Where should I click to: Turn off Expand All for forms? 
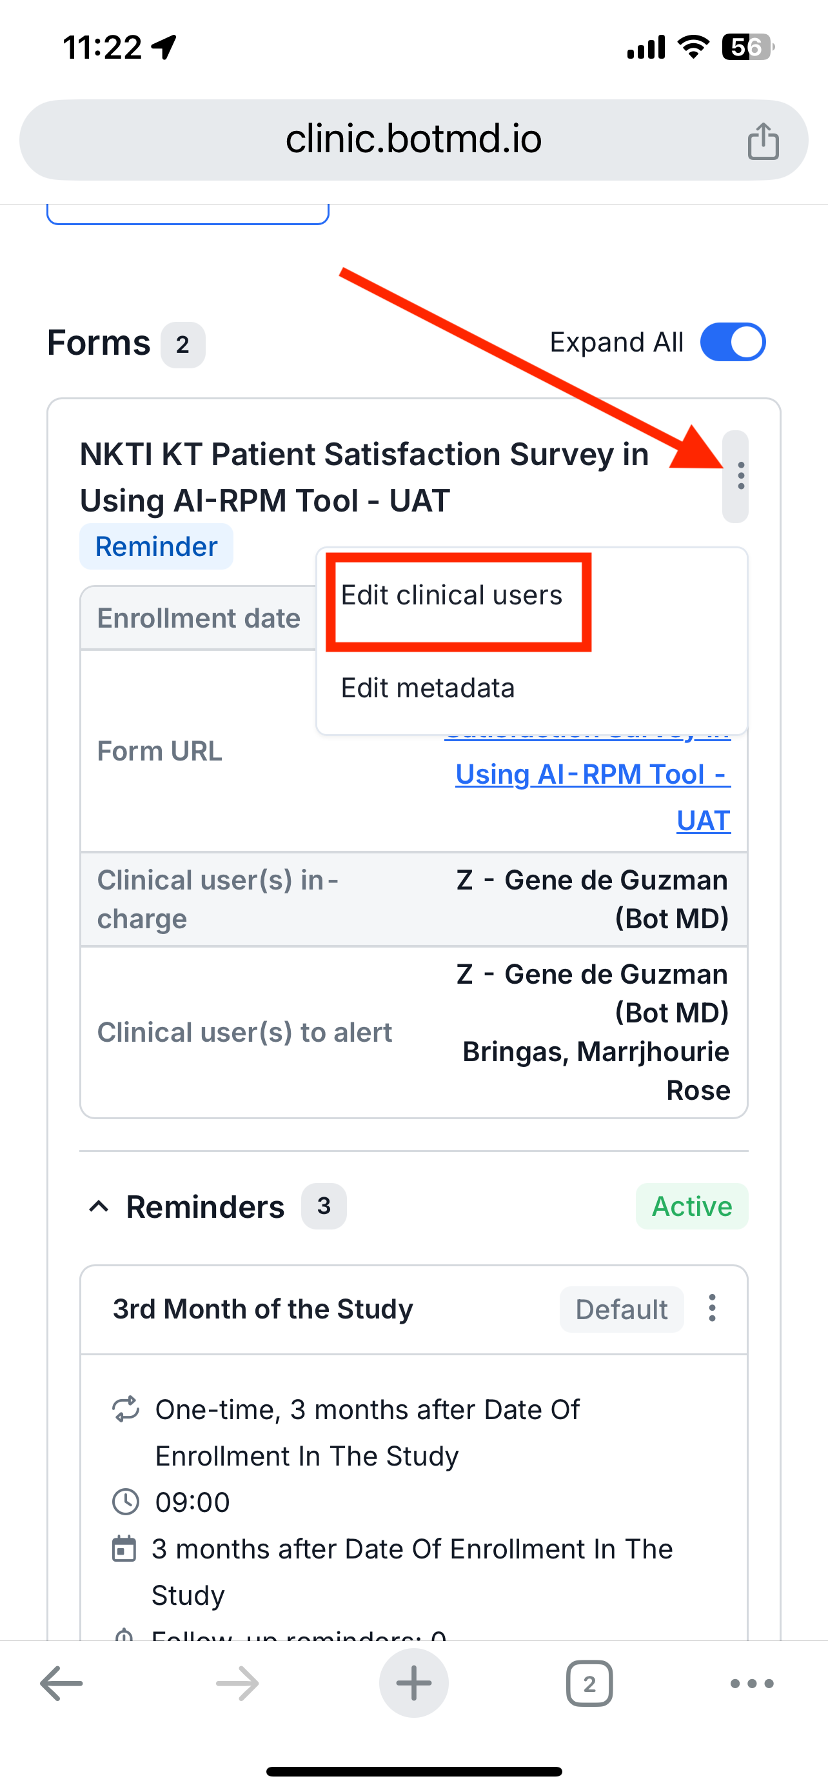pyautogui.click(x=734, y=342)
